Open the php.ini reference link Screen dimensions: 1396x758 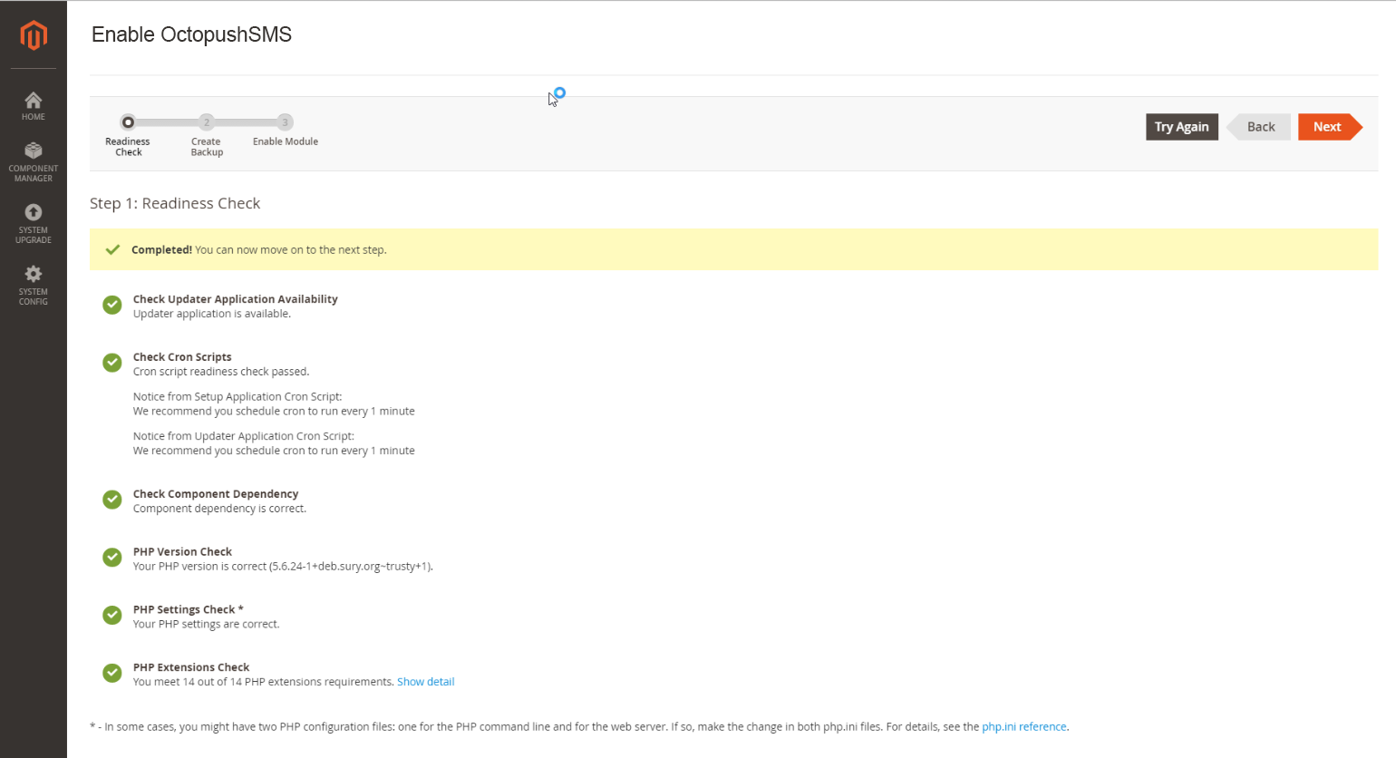[x=1024, y=727]
